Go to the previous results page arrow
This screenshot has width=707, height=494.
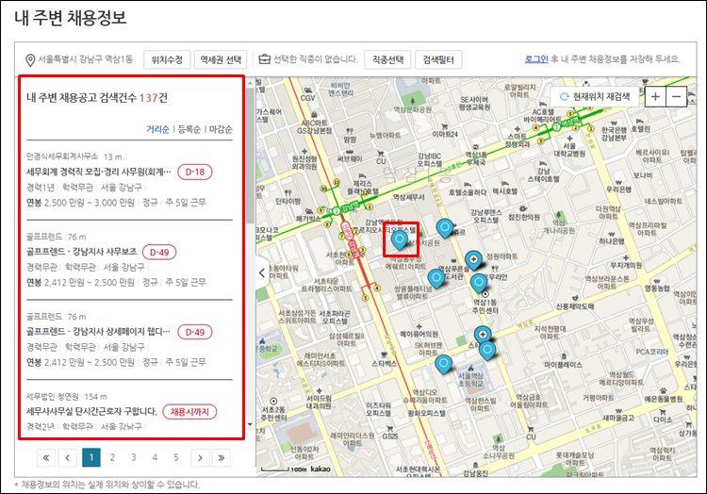[68, 457]
